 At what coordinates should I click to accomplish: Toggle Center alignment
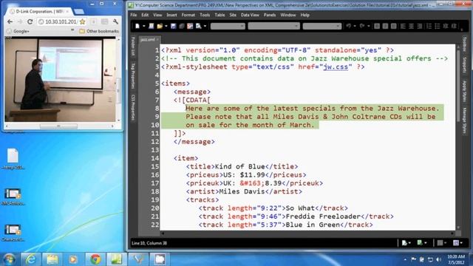point(411,27)
